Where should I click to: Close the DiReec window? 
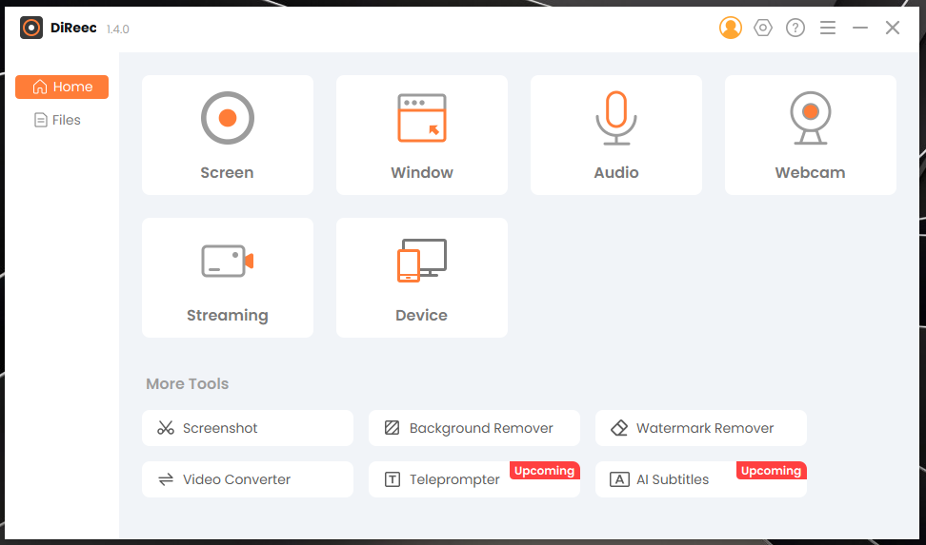point(893,28)
